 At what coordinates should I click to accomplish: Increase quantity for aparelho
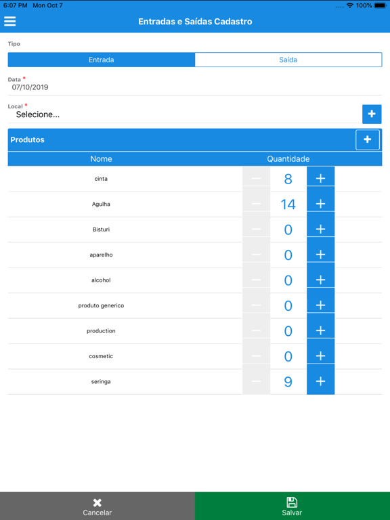pyautogui.click(x=320, y=255)
